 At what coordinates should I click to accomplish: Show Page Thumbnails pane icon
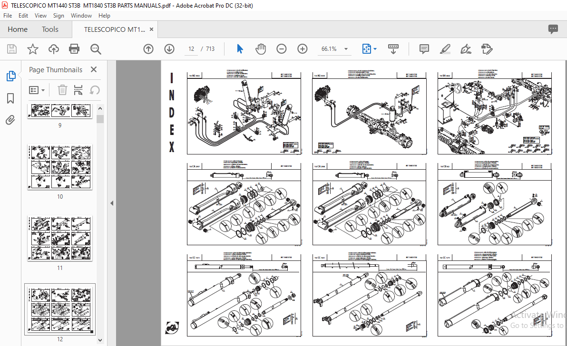point(11,76)
